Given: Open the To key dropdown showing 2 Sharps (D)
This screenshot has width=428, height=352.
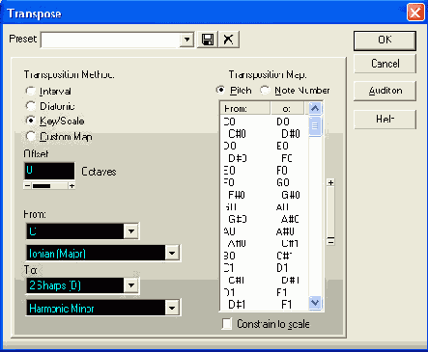Looking at the screenshot, I should 131,285.
